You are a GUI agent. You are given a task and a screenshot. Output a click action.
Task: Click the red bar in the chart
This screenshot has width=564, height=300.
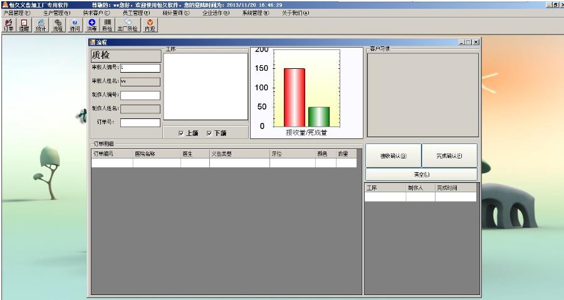pos(295,97)
